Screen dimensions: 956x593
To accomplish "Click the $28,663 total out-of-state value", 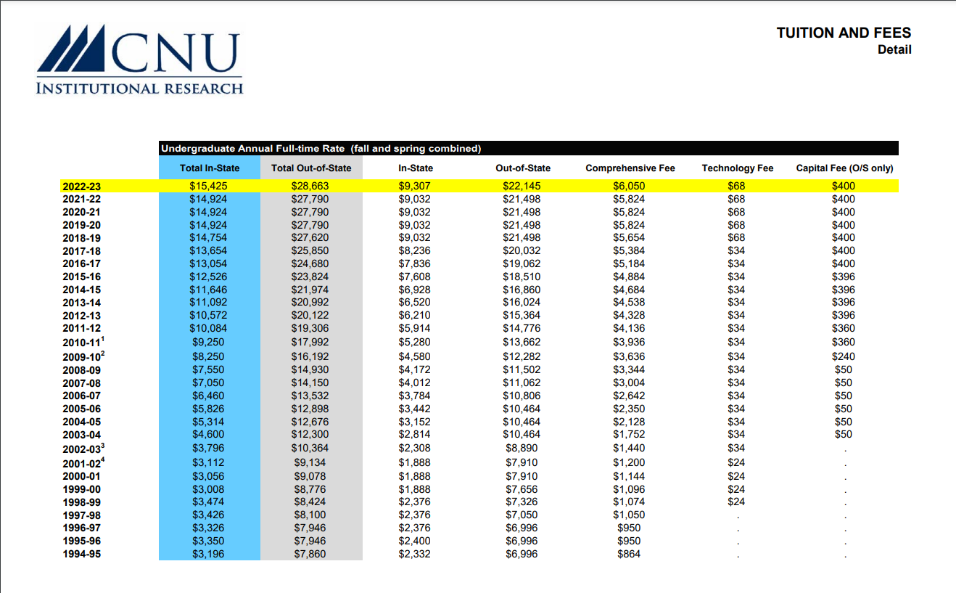I will [310, 186].
